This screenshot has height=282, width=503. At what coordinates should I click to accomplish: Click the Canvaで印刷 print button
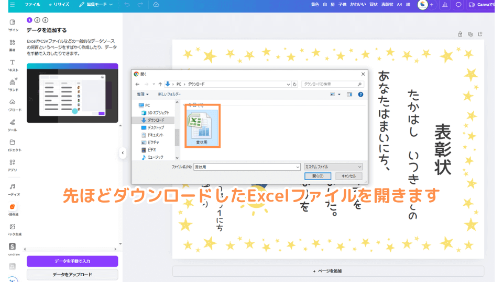[481, 5]
